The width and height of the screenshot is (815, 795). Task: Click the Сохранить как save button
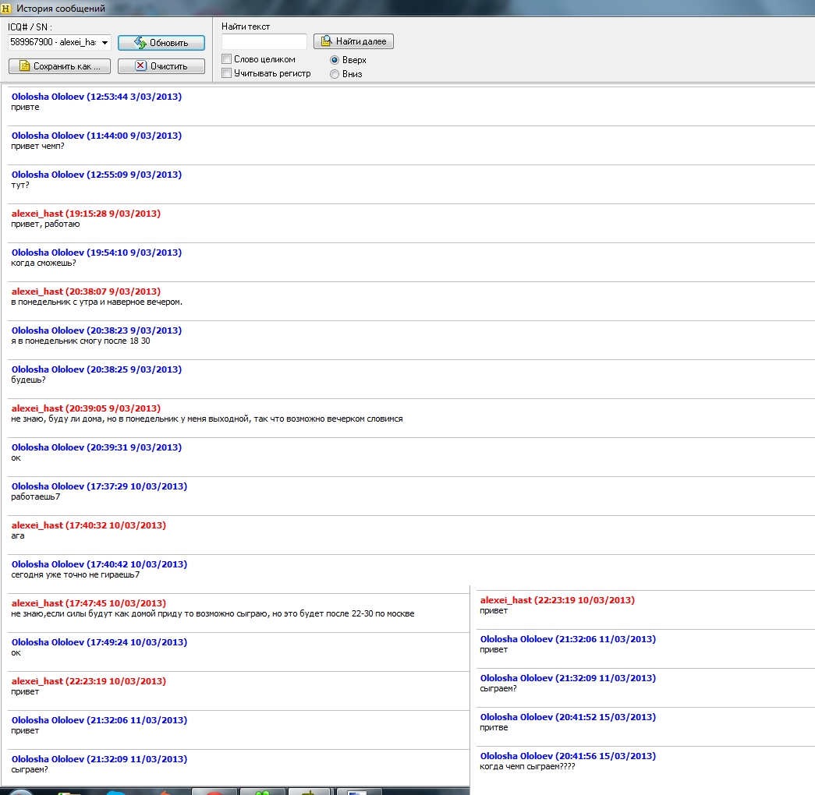click(x=59, y=66)
